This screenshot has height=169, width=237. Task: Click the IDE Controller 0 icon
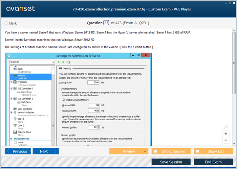pos(15,89)
